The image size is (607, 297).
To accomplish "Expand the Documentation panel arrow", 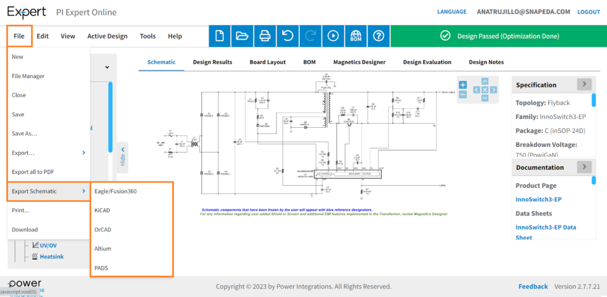I will coord(584,167).
